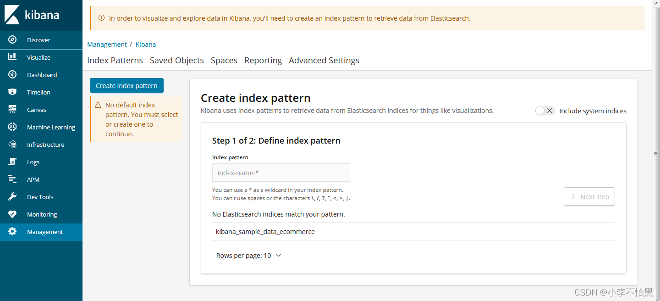Expand Rows per page dropdown
Viewport: 660px width, 301px height.
[248, 256]
